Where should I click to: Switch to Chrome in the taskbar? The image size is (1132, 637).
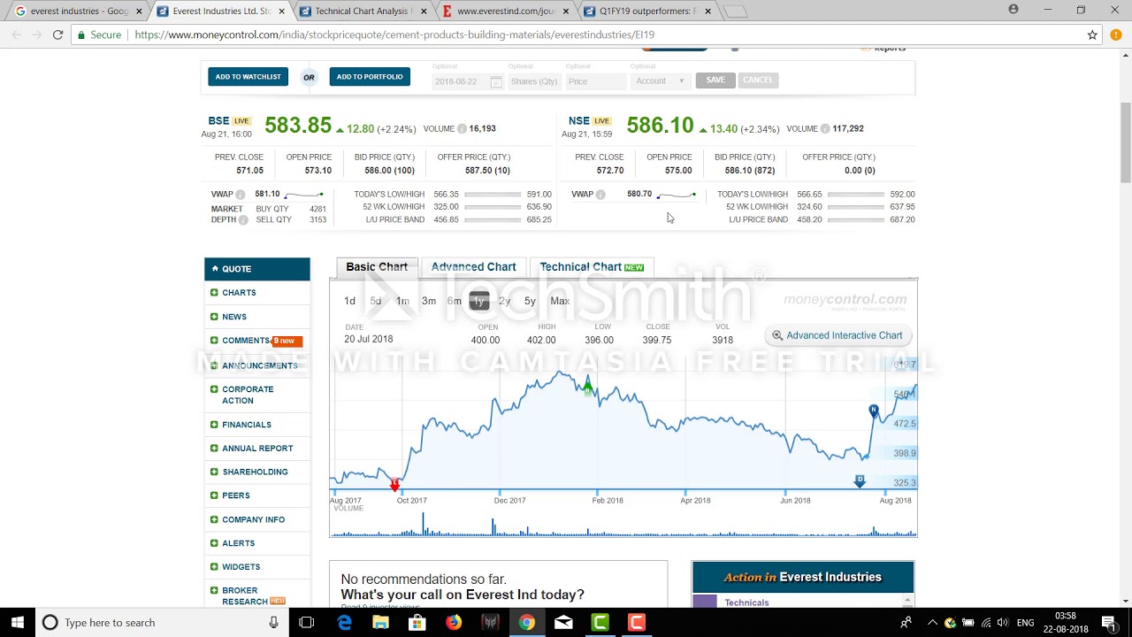point(526,623)
